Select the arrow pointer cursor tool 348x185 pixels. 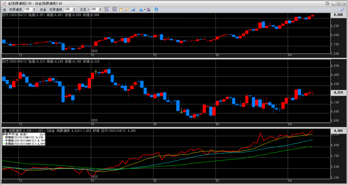pyautogui.click(x=115, y=10)
